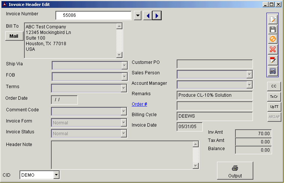284x183 pixels.
Task: Click the orange cancel circle icon
Action: 273,39
